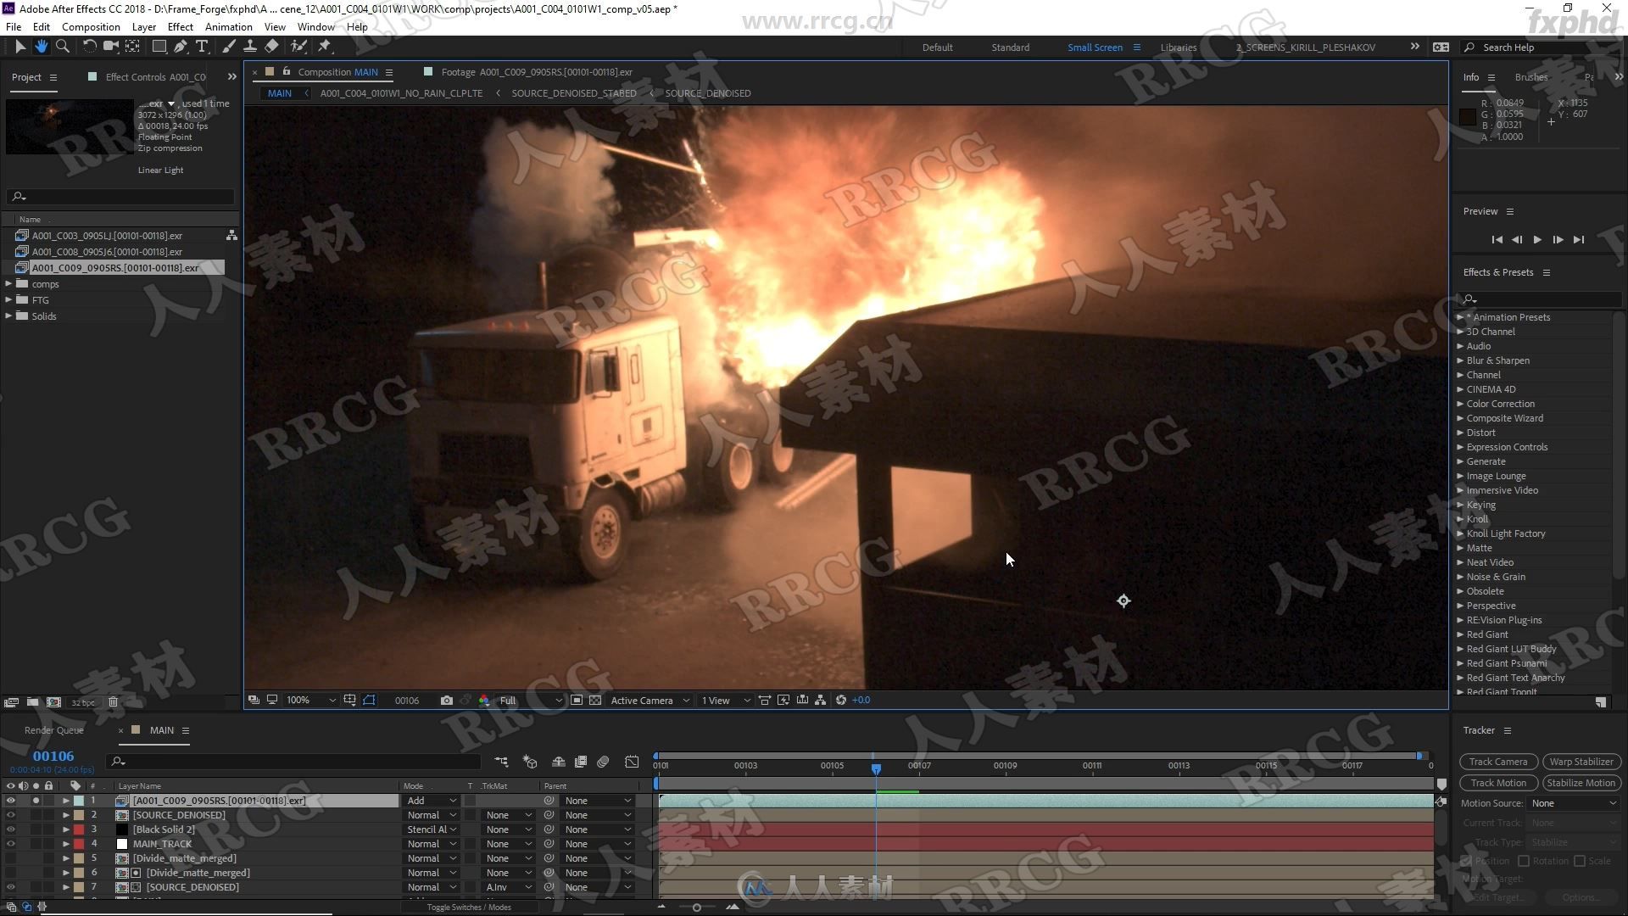1628x916 pixels.
Task: Toggle Draft 3D in timeline
Action: pos(530,762)
